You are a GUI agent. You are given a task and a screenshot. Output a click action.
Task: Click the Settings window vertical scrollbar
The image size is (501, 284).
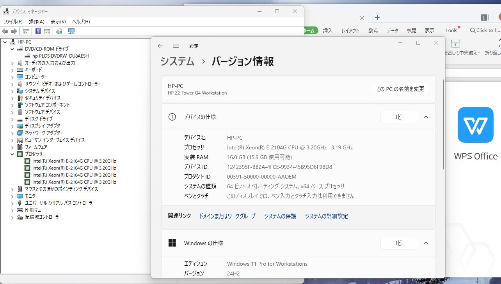point(443,124)
